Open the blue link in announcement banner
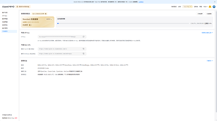This screenshot has width=217, height=121. pos(141,2)
